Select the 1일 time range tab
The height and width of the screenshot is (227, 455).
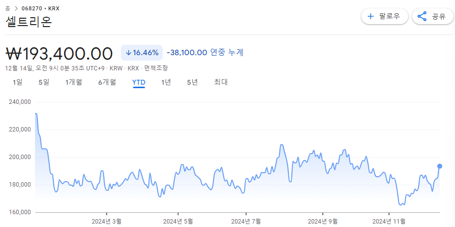coord(17,82)
